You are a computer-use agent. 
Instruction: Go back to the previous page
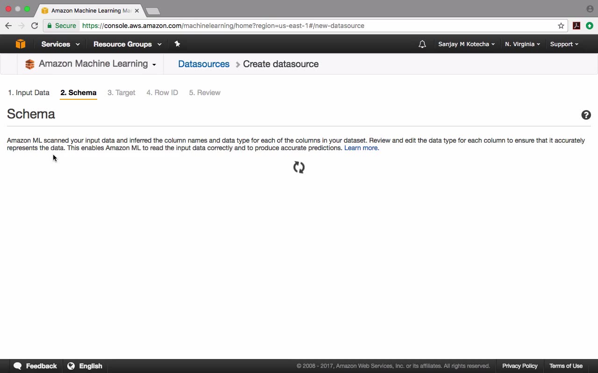click(8, 26)
